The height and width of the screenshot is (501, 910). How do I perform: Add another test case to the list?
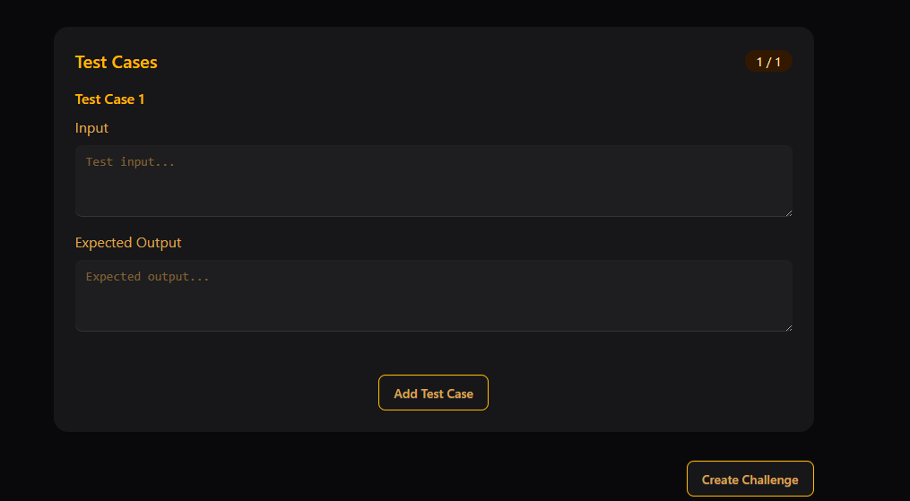pos(433,393)
